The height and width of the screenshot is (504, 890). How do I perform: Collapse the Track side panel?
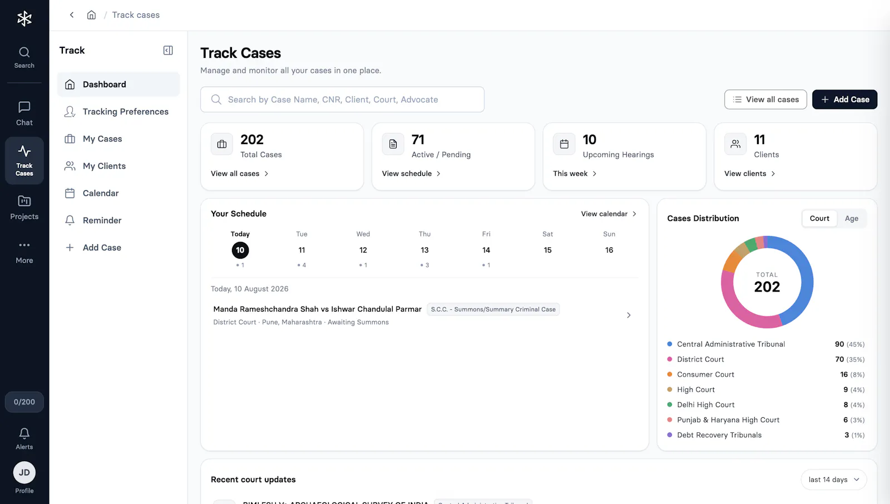pos(168,51)
